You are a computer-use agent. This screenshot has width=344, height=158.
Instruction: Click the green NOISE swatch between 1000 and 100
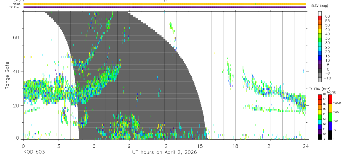(330, 117)
